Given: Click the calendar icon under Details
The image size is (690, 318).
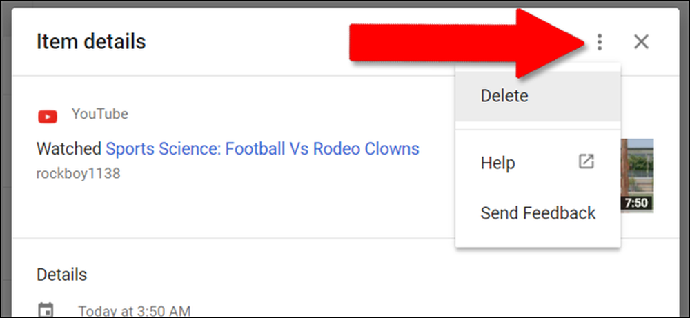Looking at the screenshot, I should [46, 310].
